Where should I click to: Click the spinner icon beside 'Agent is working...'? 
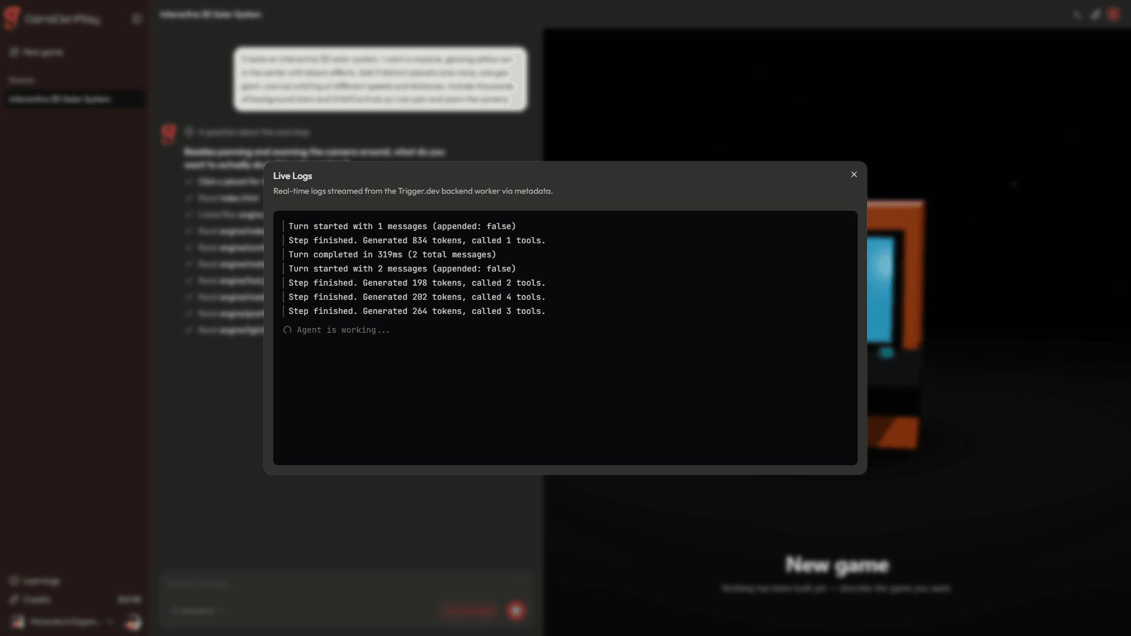pyautogui.click(x=287, y=330)
